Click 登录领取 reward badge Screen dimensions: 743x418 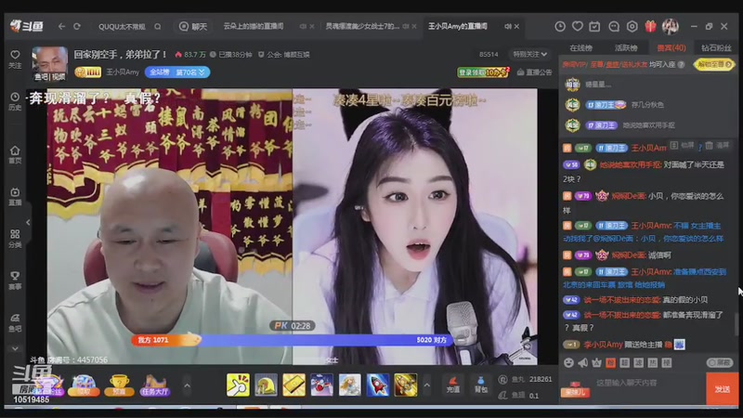[483, 72]
